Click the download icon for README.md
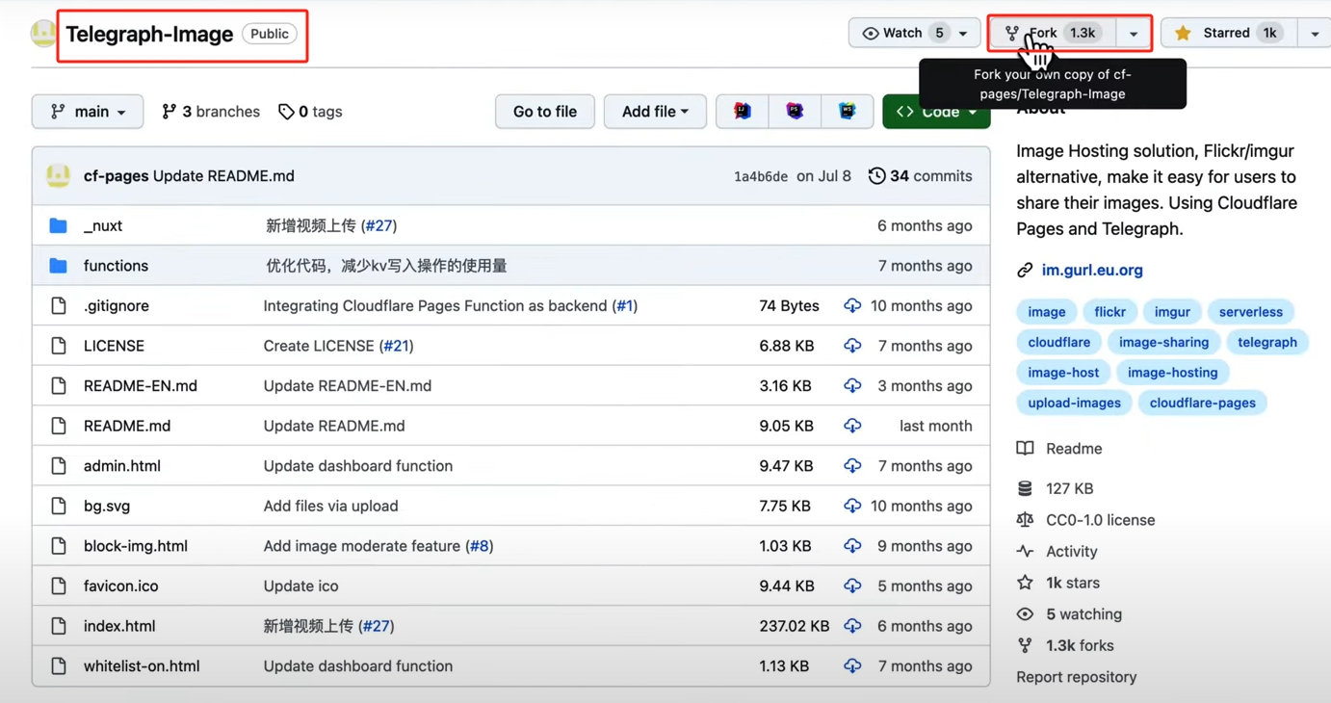 point(852,426)
